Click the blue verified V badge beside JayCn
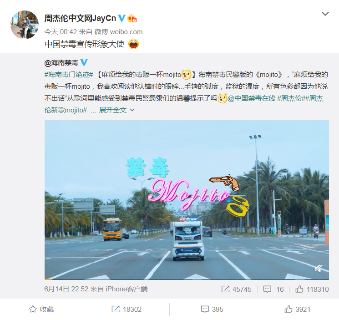Image resolution: width=339 pixels, height=320 pixels. [x=121, y=18]
